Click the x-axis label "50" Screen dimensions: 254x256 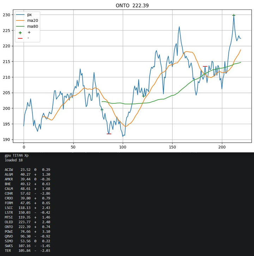tap(73, 147)
